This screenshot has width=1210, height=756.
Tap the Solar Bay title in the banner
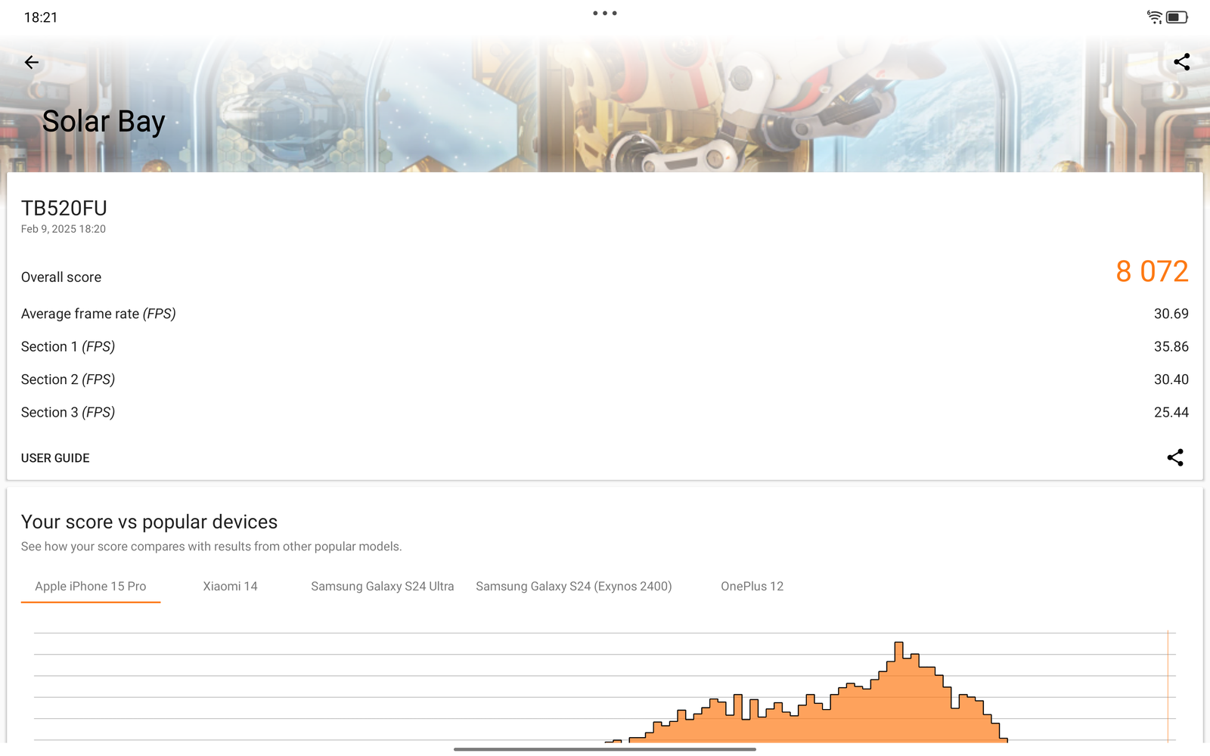click(x=104, y=122)
